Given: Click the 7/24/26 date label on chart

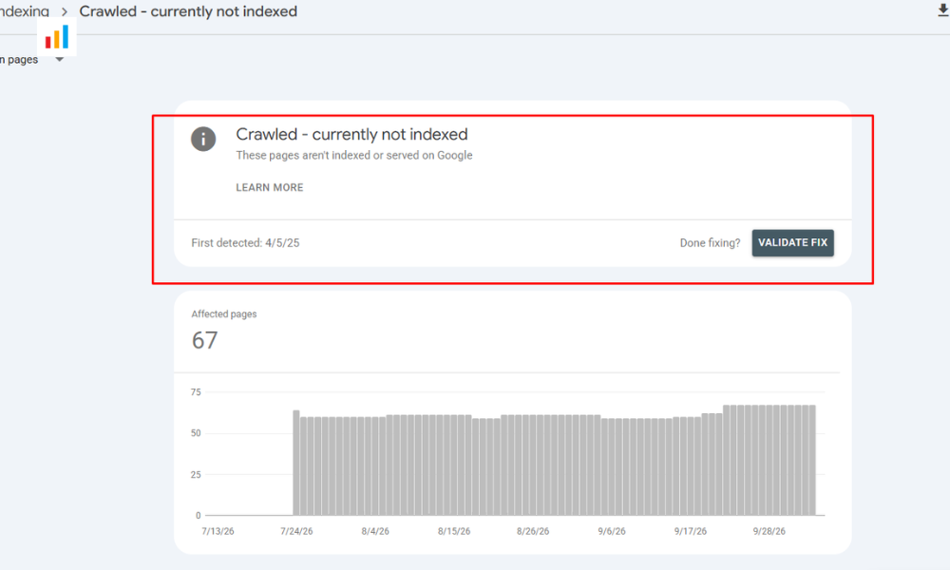Looking at the screenshot, I should tap(296, 531).
